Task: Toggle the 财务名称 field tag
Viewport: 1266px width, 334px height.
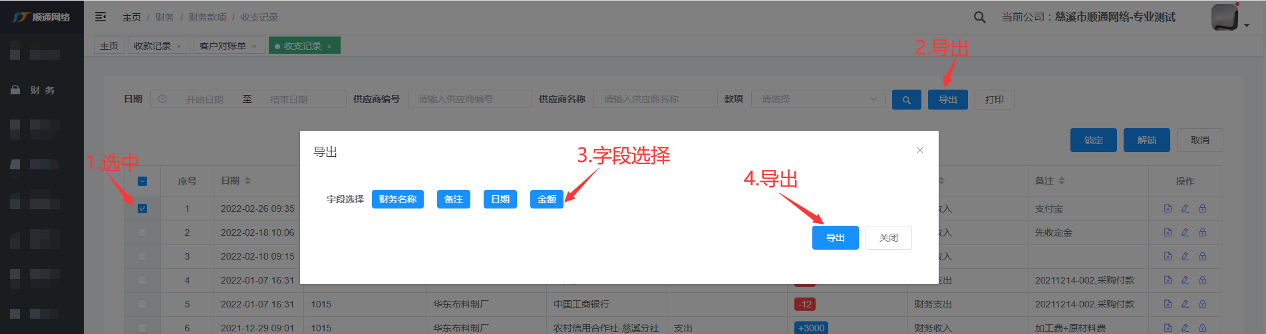Action: tap(397, 199)
